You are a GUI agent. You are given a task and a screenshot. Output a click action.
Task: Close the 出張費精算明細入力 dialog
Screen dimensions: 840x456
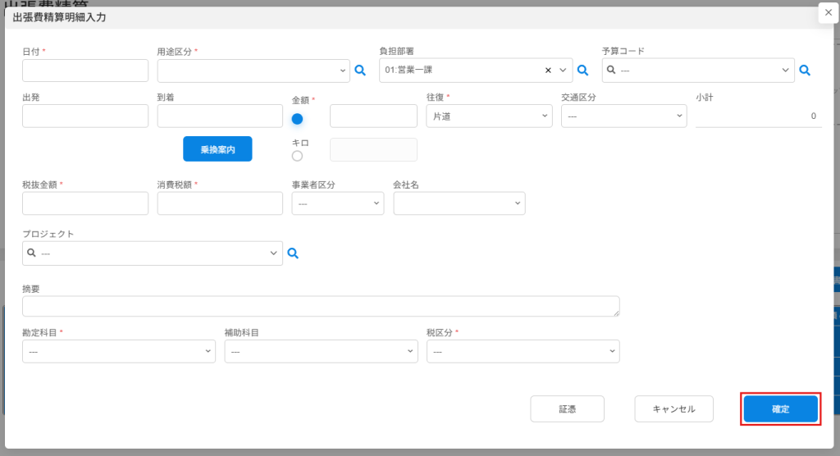pos(828,12)
